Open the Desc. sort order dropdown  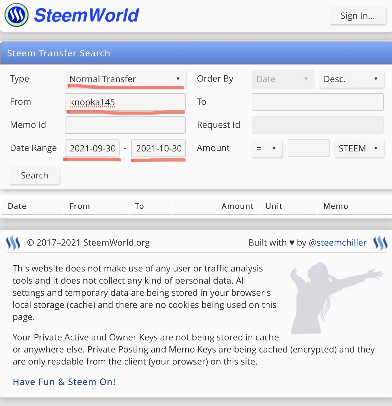pyautogui.click(x=352, y=79)
